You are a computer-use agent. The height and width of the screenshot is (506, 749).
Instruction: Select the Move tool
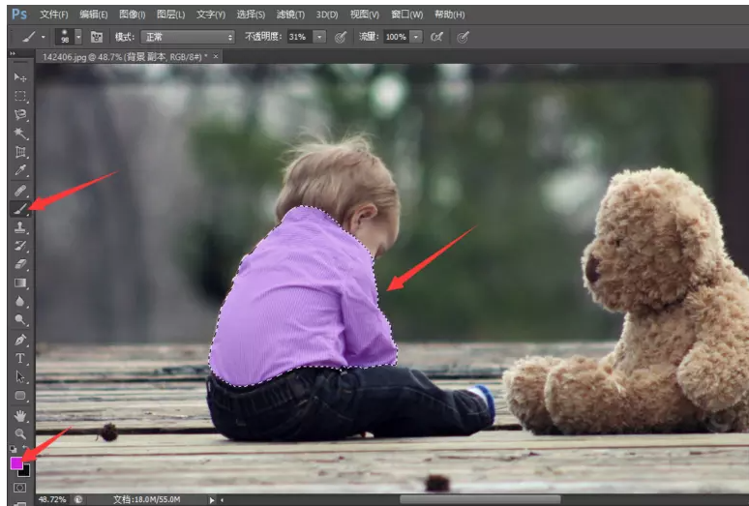click(20, 77)
